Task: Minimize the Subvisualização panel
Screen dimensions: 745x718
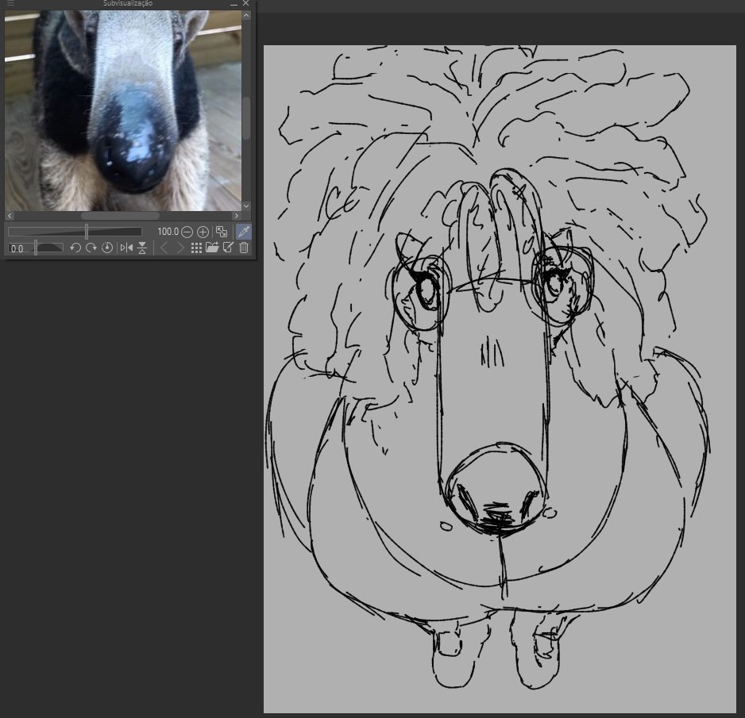Action: coord(234,3)
